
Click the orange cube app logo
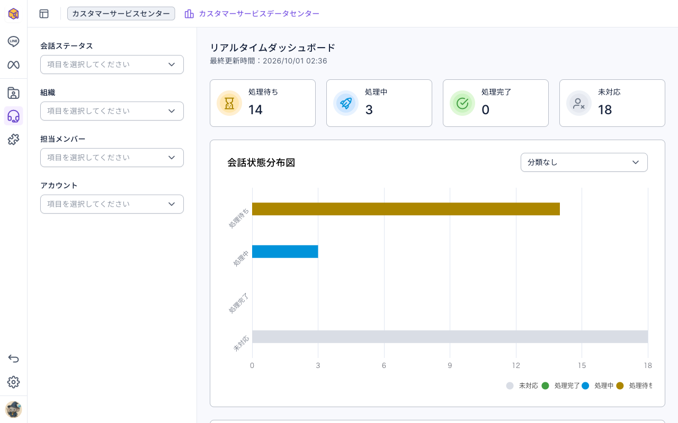[13, 14]
